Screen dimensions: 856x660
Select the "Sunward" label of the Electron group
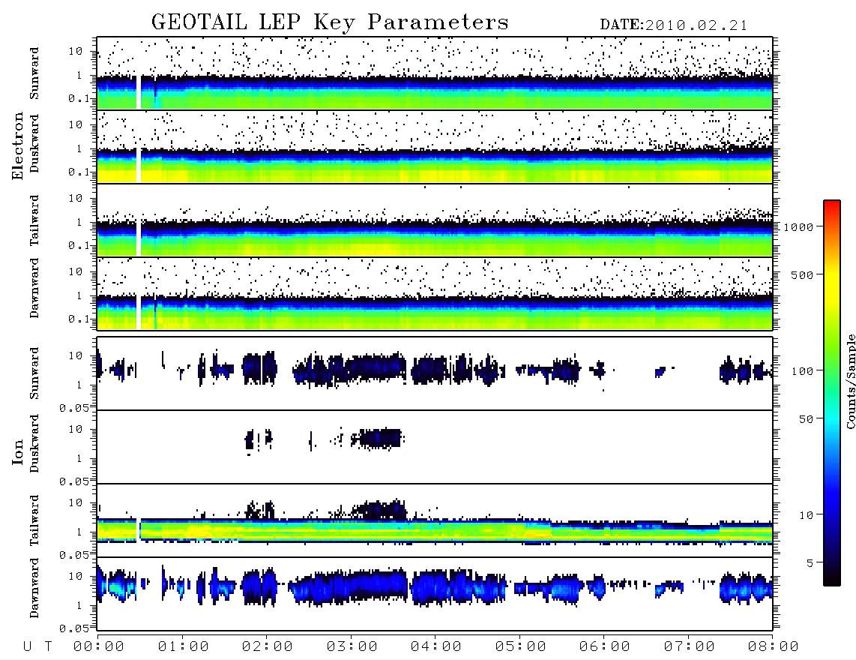[x=34, y=73]
